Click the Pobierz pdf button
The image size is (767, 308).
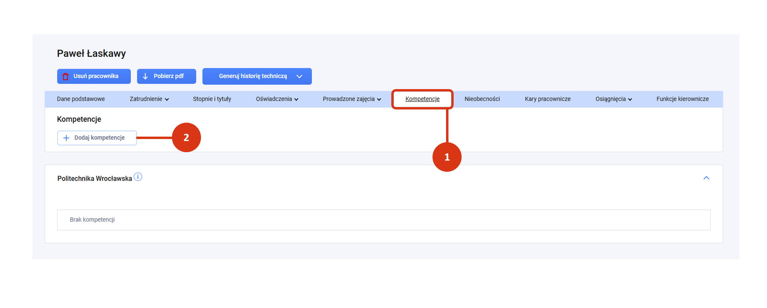click(167, 76)
